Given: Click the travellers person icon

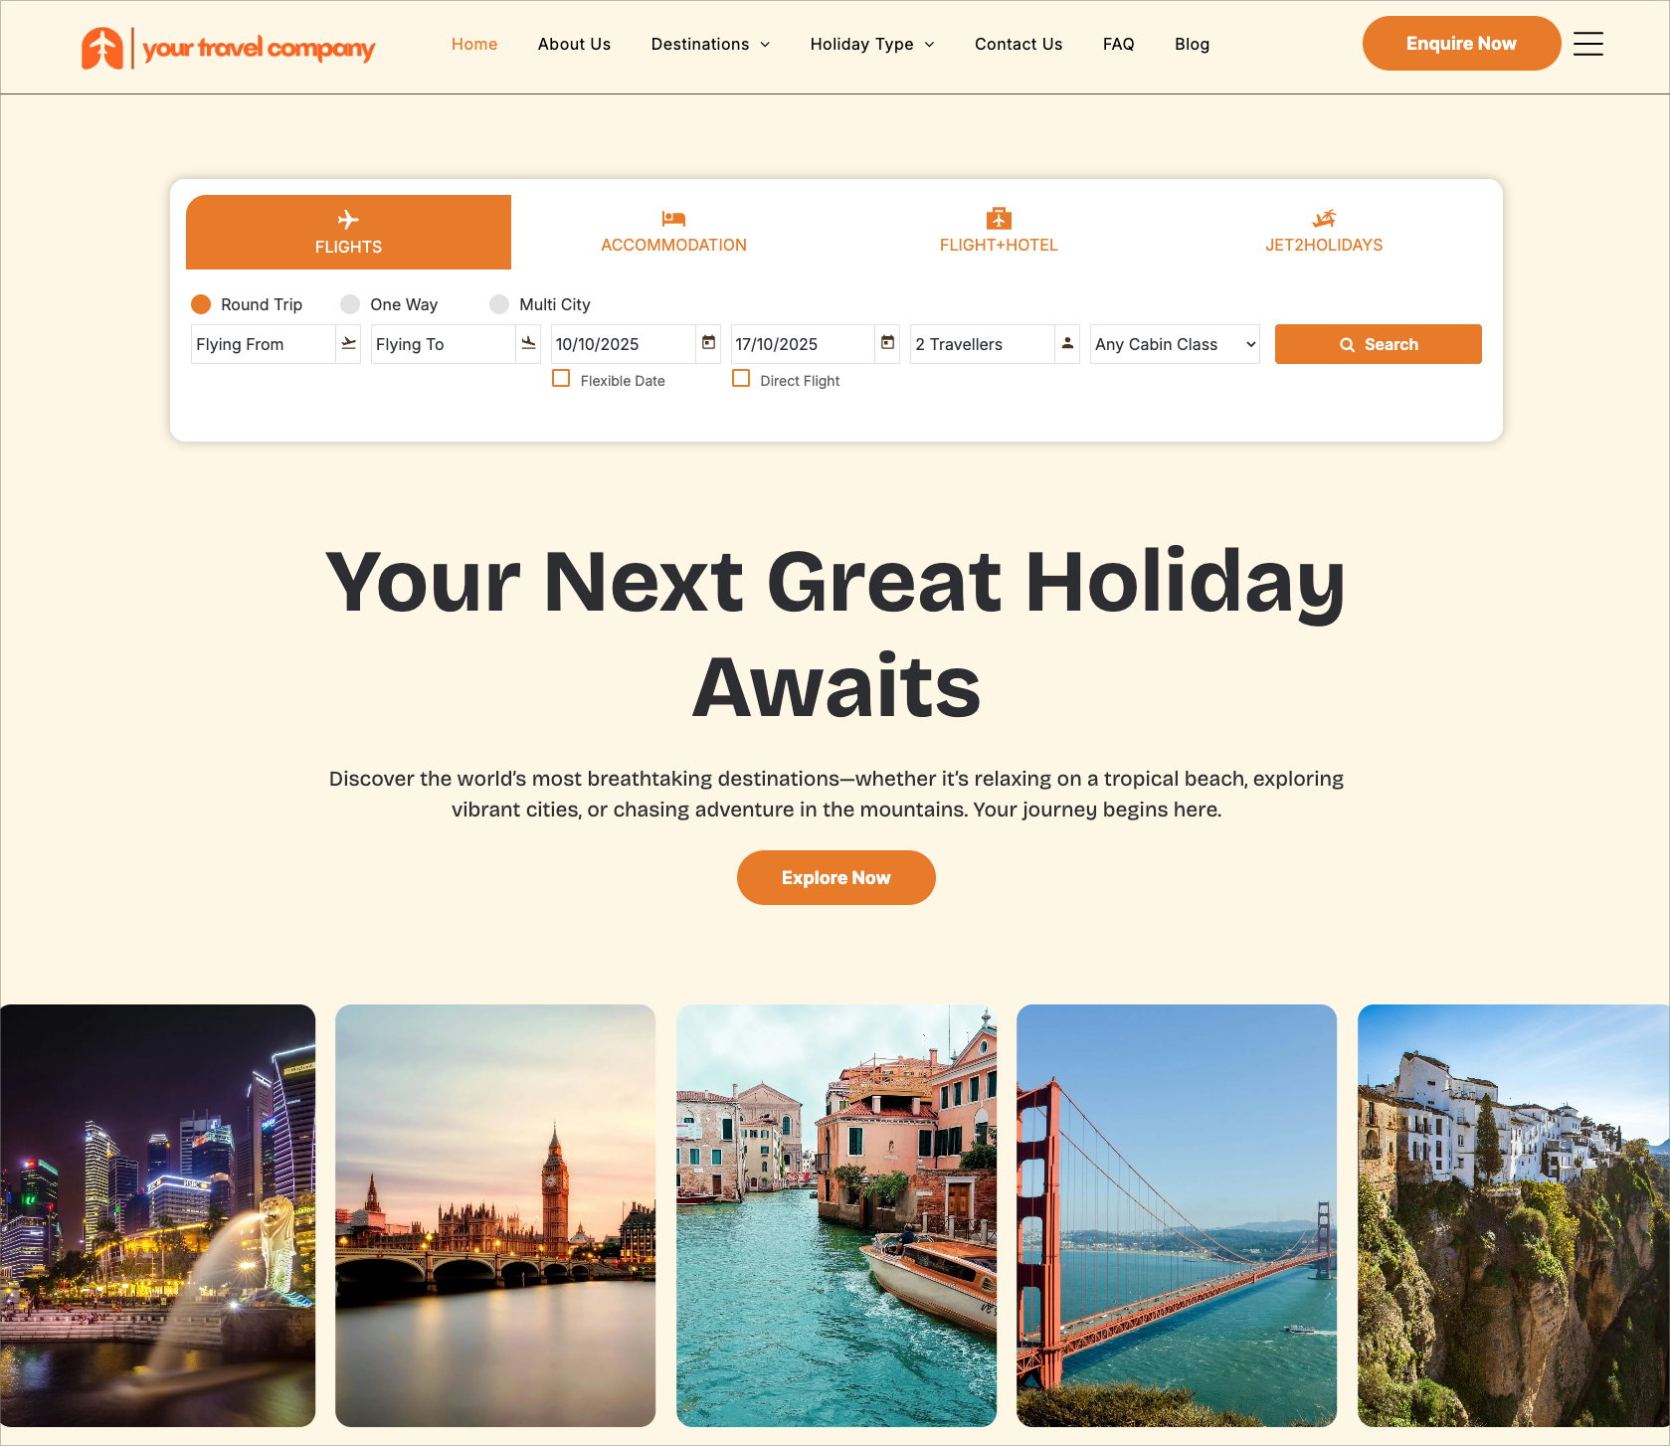Looking at the screenshot, I should [x=1067, y=343].
